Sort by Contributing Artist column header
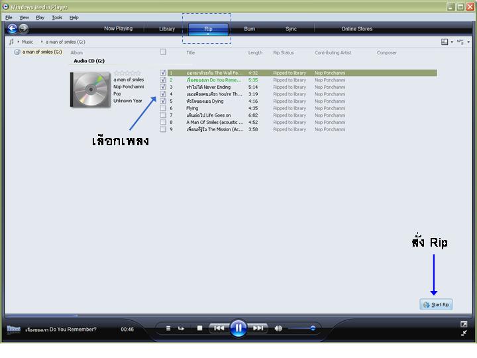 tap(333, 52)
